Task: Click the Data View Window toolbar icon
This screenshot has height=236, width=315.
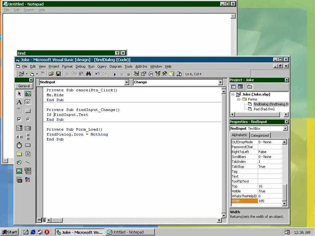Action: 172,74
